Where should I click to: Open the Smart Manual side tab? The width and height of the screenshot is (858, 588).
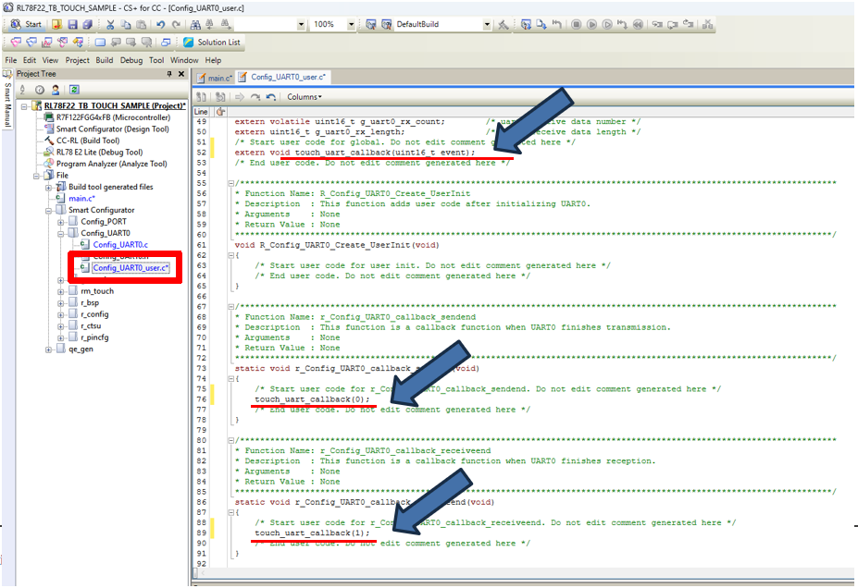coord(6,104)
